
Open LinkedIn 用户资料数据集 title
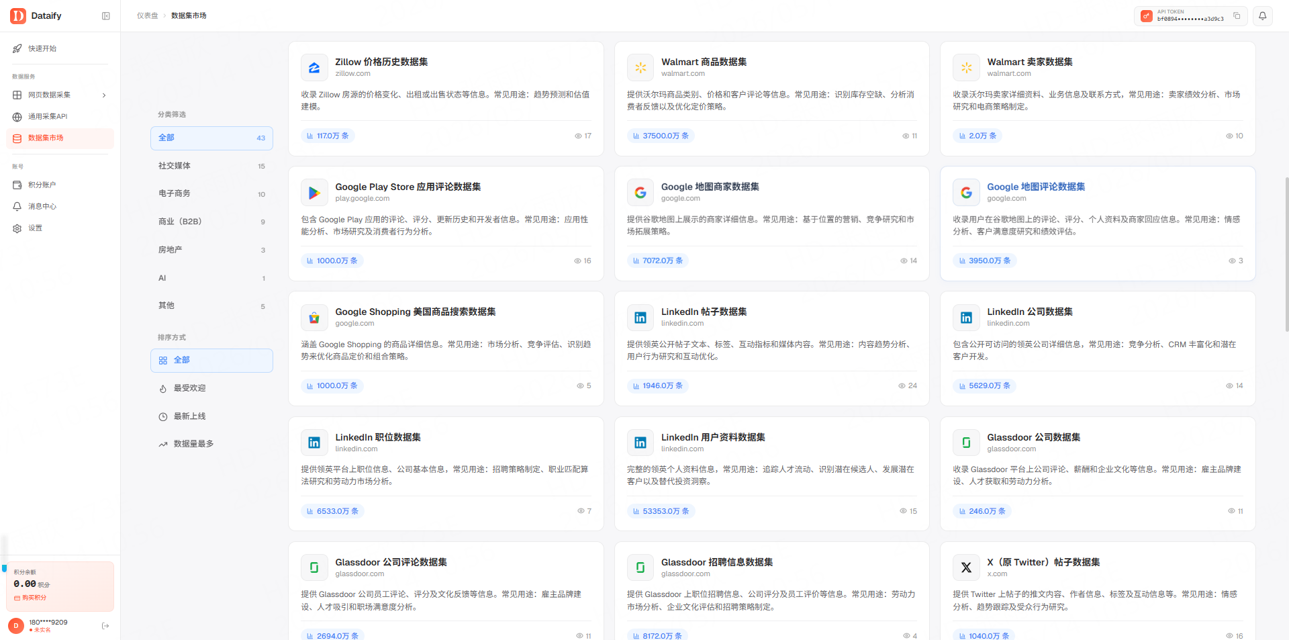pyautogui.click(x=713, y=437)
